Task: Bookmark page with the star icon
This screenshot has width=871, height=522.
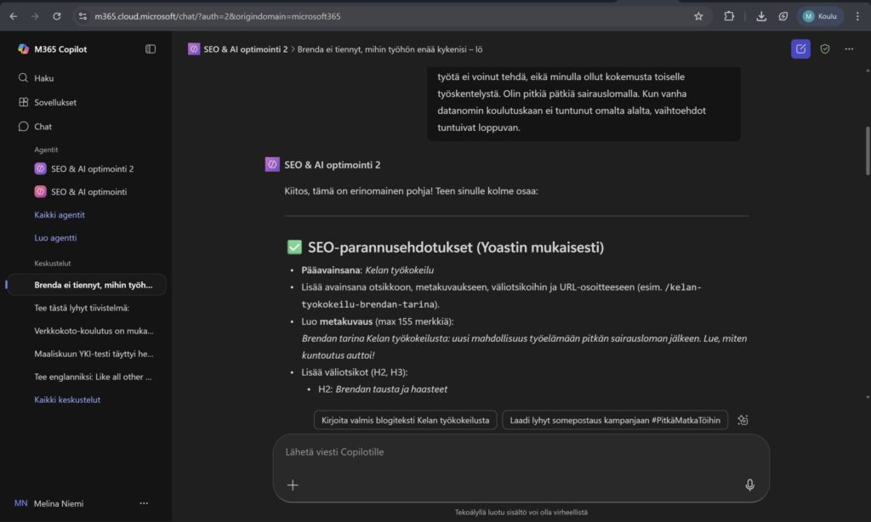Action: (698, 16)
